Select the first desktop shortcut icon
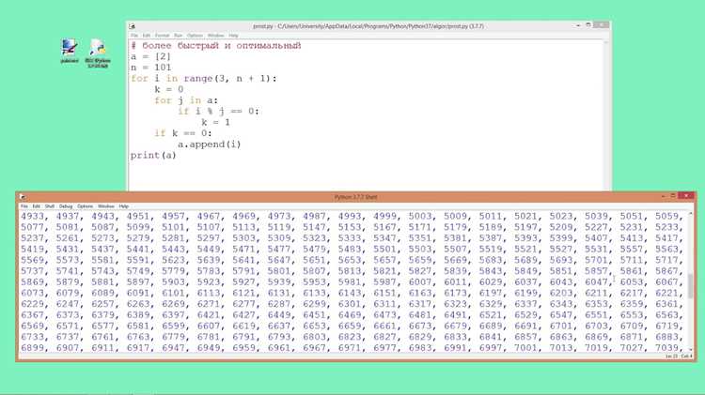Viewport: 705px width, 395px height. [x=70, y=51]
